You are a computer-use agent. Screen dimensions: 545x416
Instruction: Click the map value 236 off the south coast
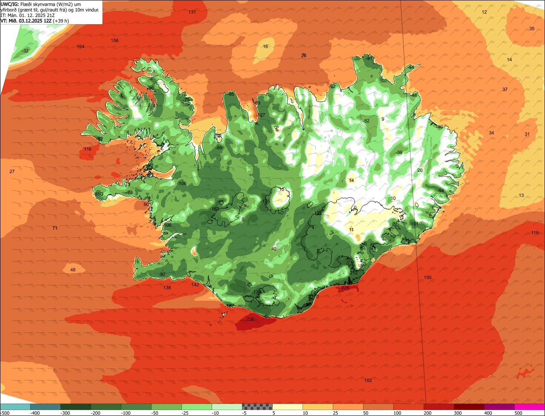250,319
